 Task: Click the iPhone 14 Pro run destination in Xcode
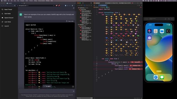pyautogui.click(x=115, y=3)
